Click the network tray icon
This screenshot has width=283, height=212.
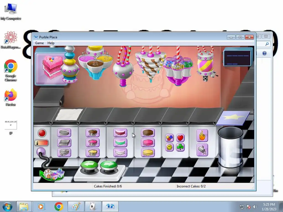(x=242, y=207)
